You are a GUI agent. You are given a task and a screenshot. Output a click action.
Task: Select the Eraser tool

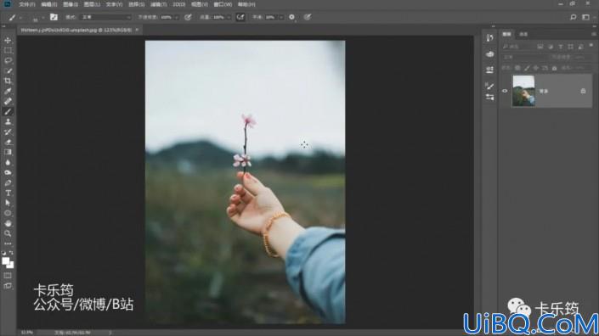pyautogui.click(x=8, y=142)
